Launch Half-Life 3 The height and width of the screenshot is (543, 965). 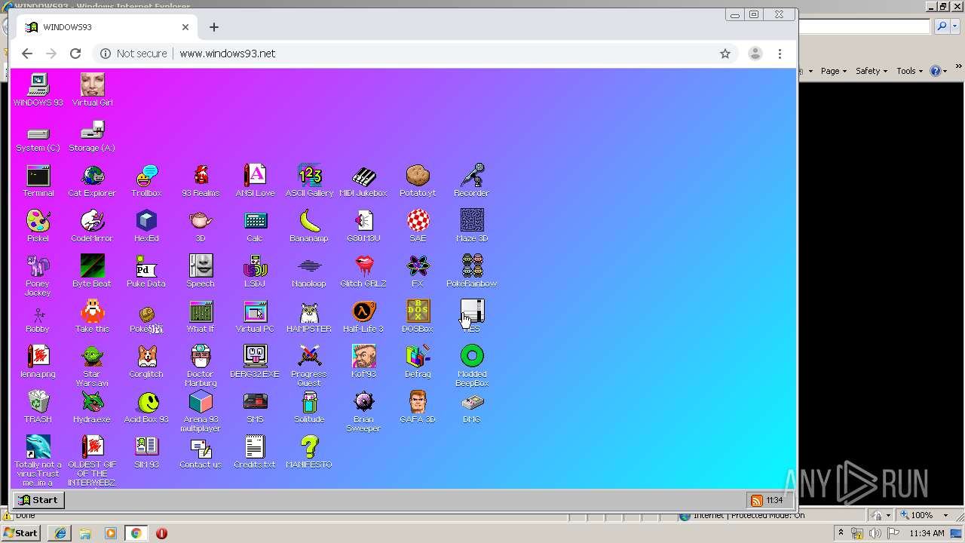click(363, 317)
